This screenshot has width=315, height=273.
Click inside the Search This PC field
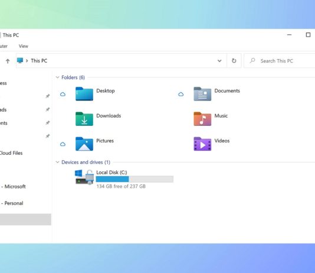coord(280,61)
